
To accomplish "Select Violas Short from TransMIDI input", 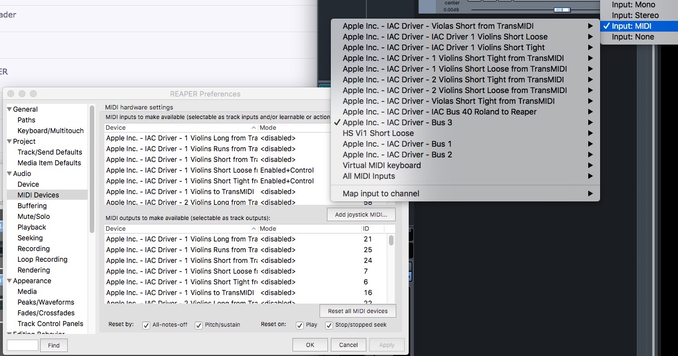I will pos(465,26).
